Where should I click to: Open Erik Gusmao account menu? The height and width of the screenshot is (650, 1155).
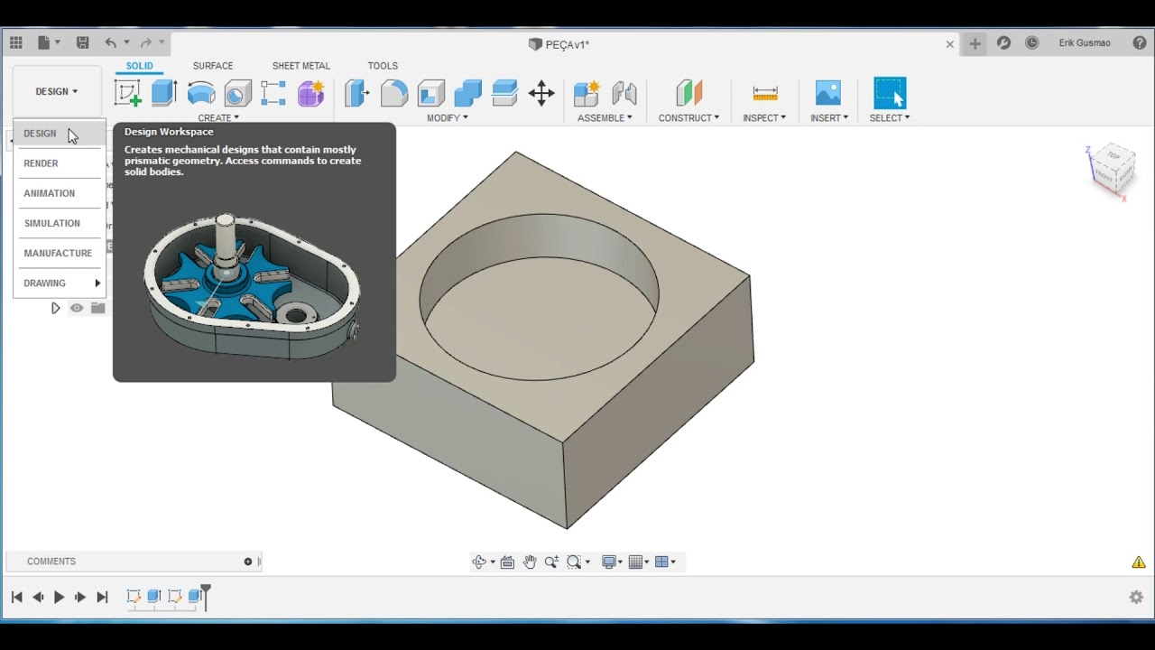point(1085,42)
